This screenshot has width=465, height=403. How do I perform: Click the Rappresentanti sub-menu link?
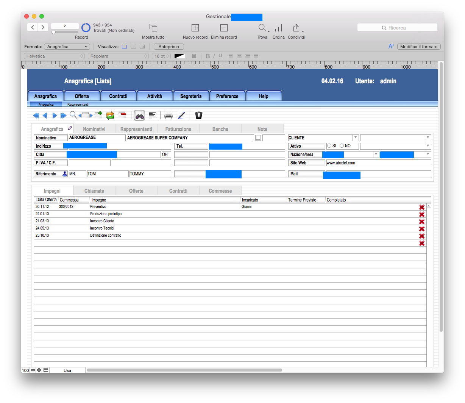pyautogui.click(x=78, y=105)
